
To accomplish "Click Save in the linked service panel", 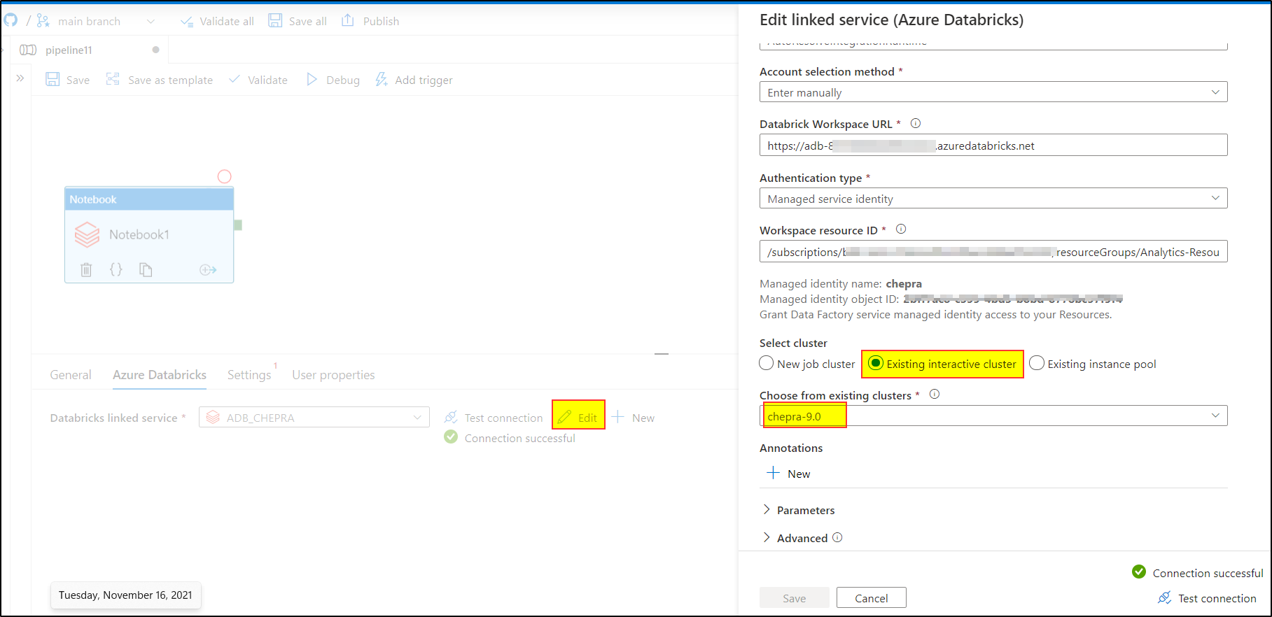I will point(795,598).
